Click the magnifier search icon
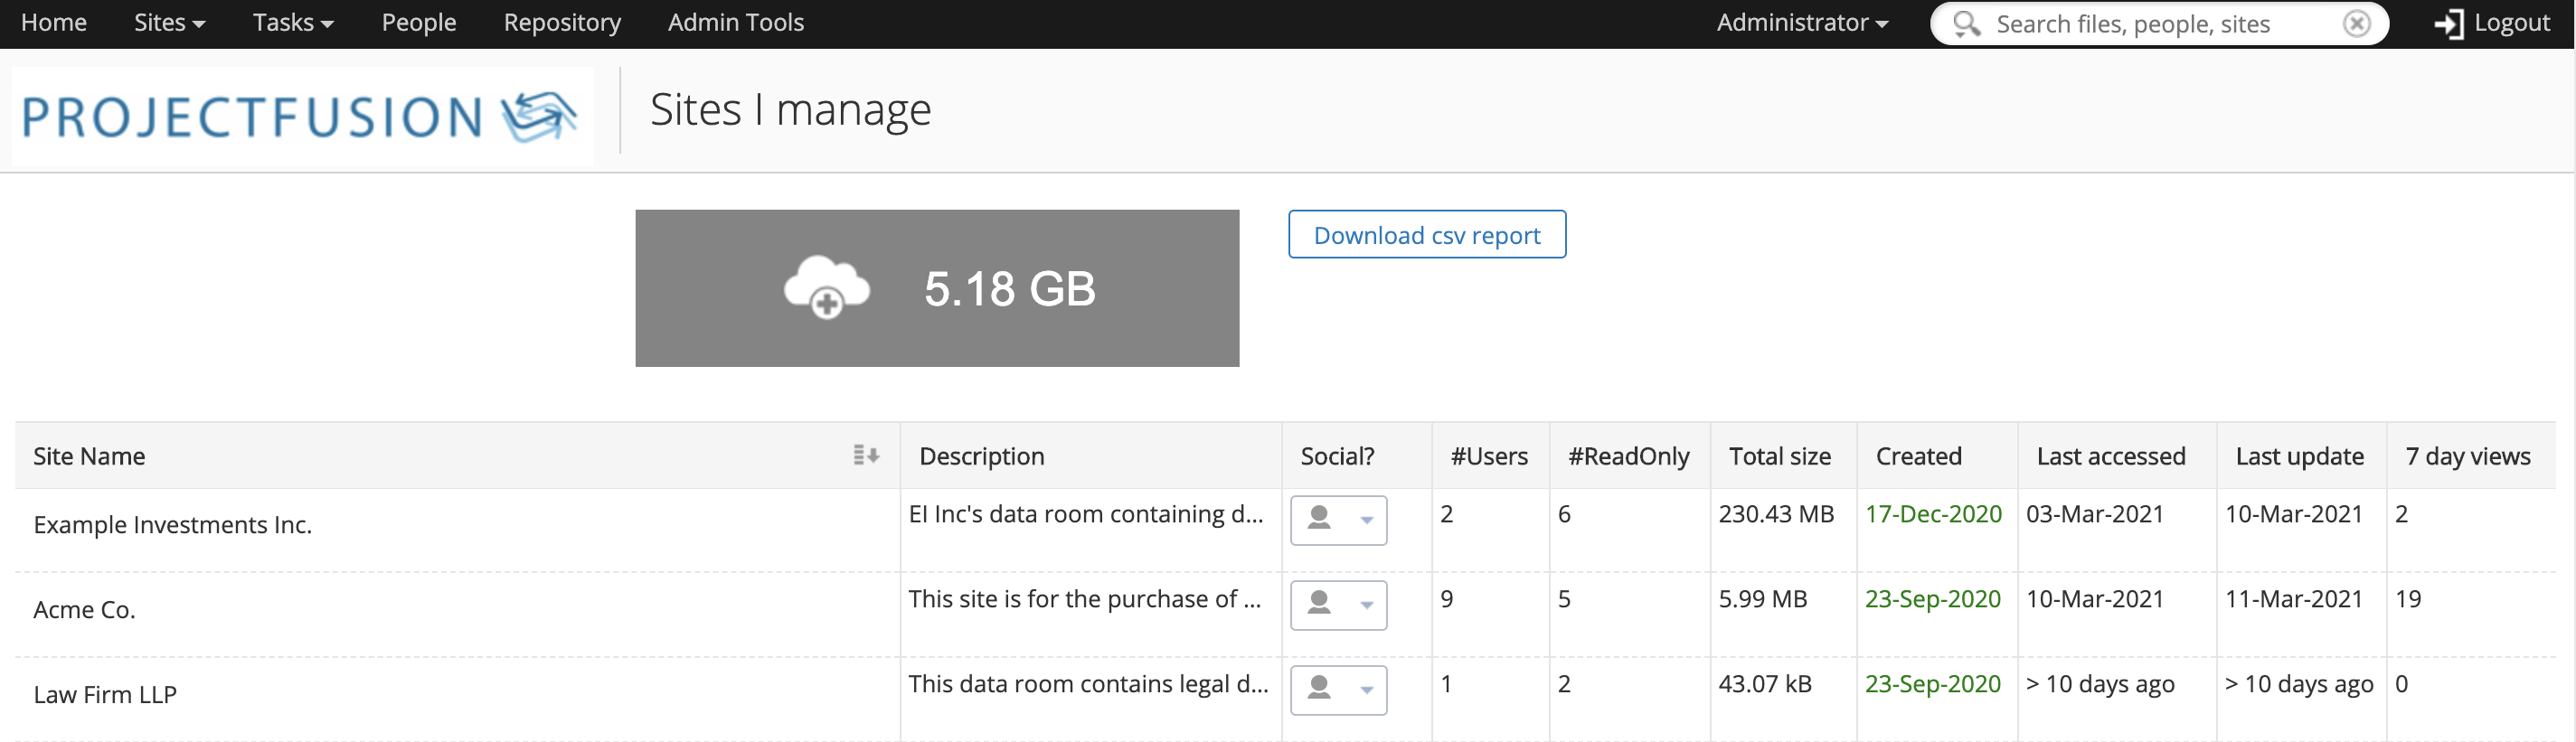This screenshot has width=2576, height=742. tap(1966, 24)
